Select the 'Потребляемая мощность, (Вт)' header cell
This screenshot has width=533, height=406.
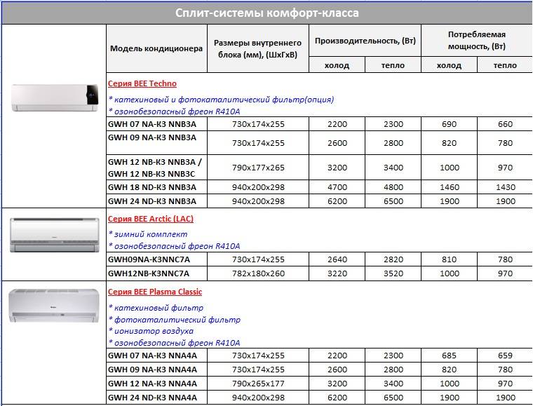click(477, 41)
